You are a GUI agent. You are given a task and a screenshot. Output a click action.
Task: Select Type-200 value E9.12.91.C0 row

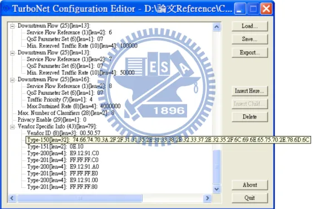coord(63,153)
